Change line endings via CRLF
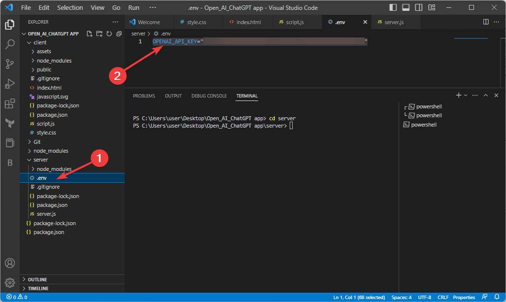The width and height of the screenshot is (506, 302). coord(443,297)
